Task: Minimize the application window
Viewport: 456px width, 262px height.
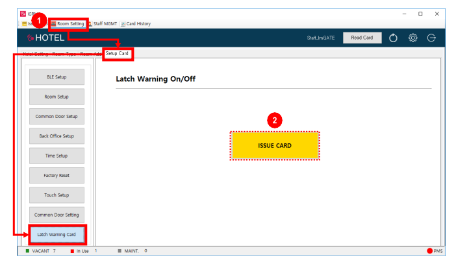Action: [x=404, y=14]
